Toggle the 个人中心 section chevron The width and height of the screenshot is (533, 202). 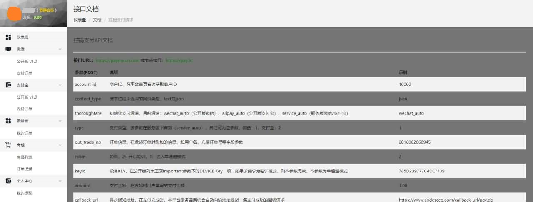point(60,181)
